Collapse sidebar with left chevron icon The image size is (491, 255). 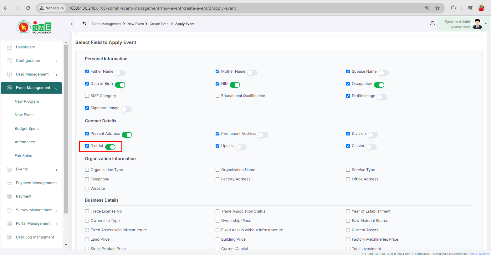[72, 24]
